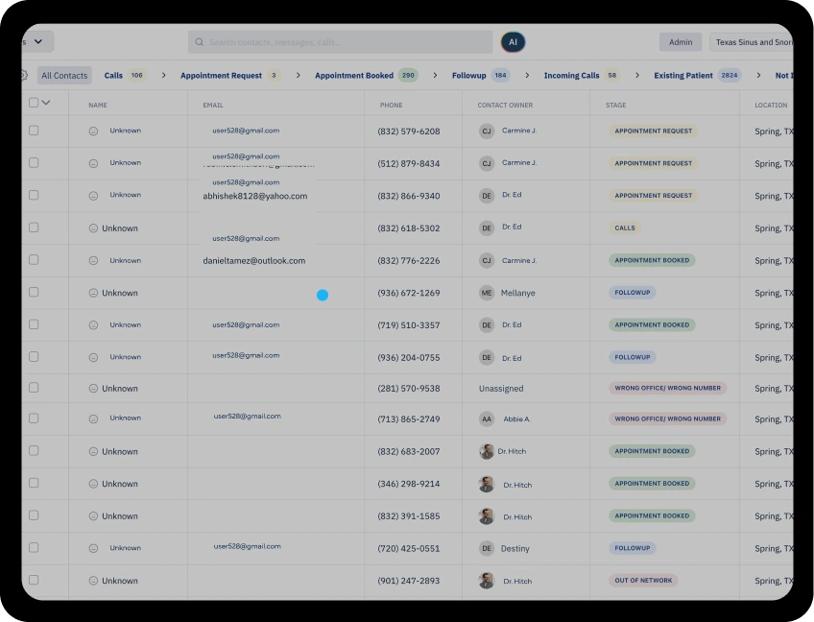
Task: Open email danieltamez@outlook.com
Action: pyautogui.click(x=253, y=261)
